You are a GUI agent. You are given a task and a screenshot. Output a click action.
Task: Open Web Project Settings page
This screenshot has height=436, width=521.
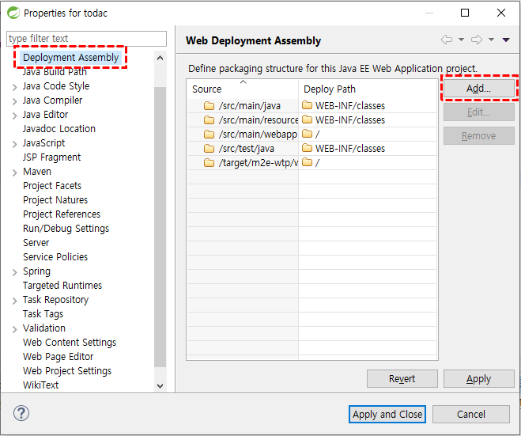click(x=67, y=371)
